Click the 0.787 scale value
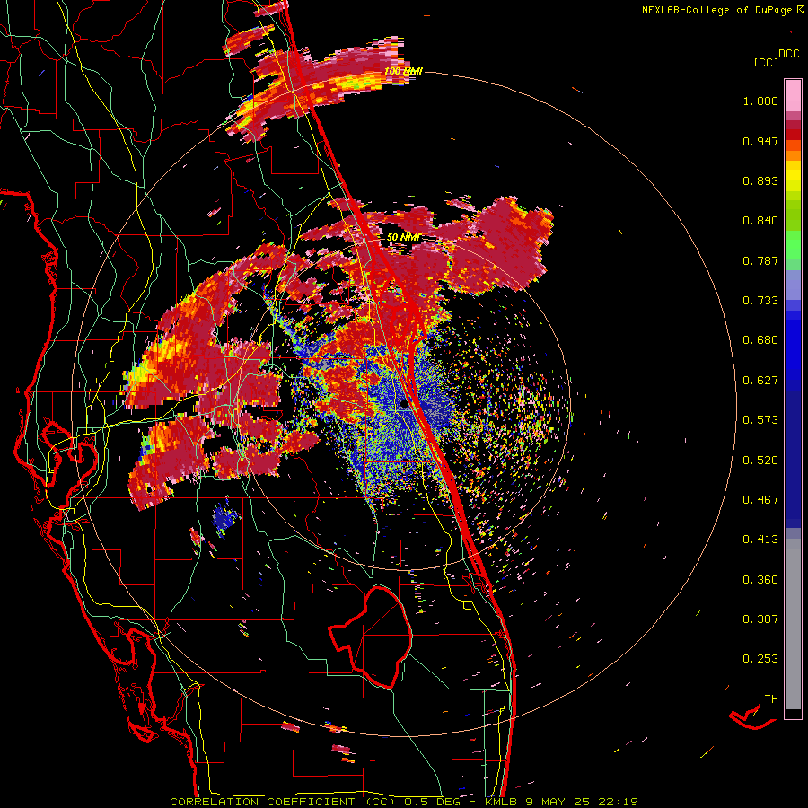This screenshot has width=808, height=808. 760,260
